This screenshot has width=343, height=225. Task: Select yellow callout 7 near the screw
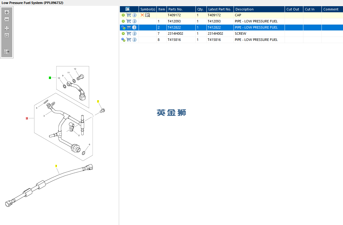coord(98,101)
